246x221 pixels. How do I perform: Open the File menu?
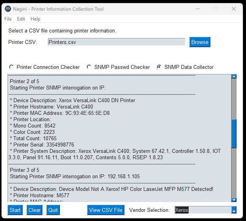(x=8, y=19)
